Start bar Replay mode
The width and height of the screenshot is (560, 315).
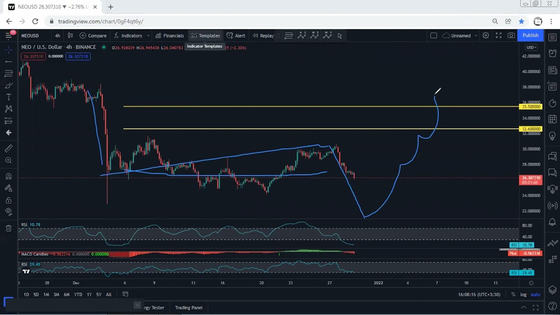coord(263,35)
